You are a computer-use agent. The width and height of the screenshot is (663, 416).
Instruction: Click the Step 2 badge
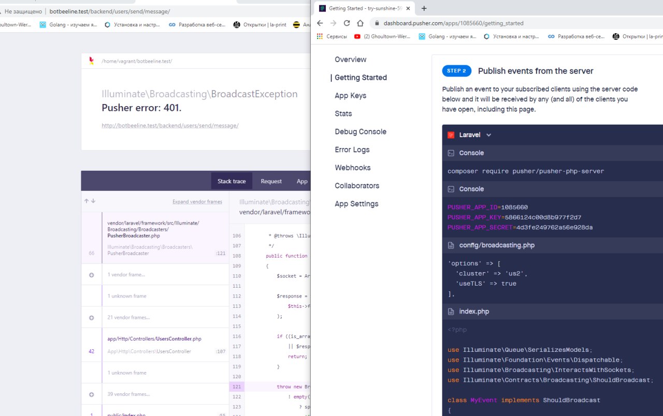(x=456, y=71)
